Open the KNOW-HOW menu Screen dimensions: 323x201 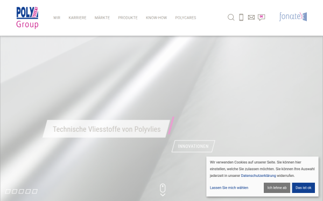pyautogui.click(x=156, y=18)
